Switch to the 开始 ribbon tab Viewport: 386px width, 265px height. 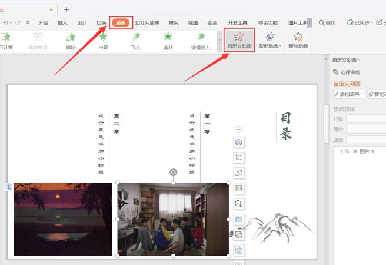[44, 22]
